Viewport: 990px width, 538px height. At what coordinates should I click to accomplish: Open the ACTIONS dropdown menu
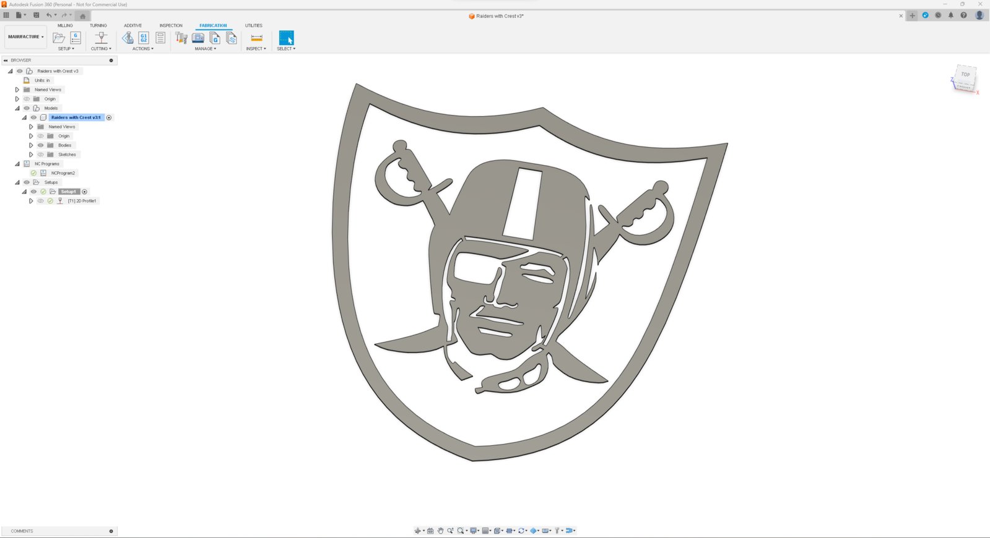coord(142,49)
